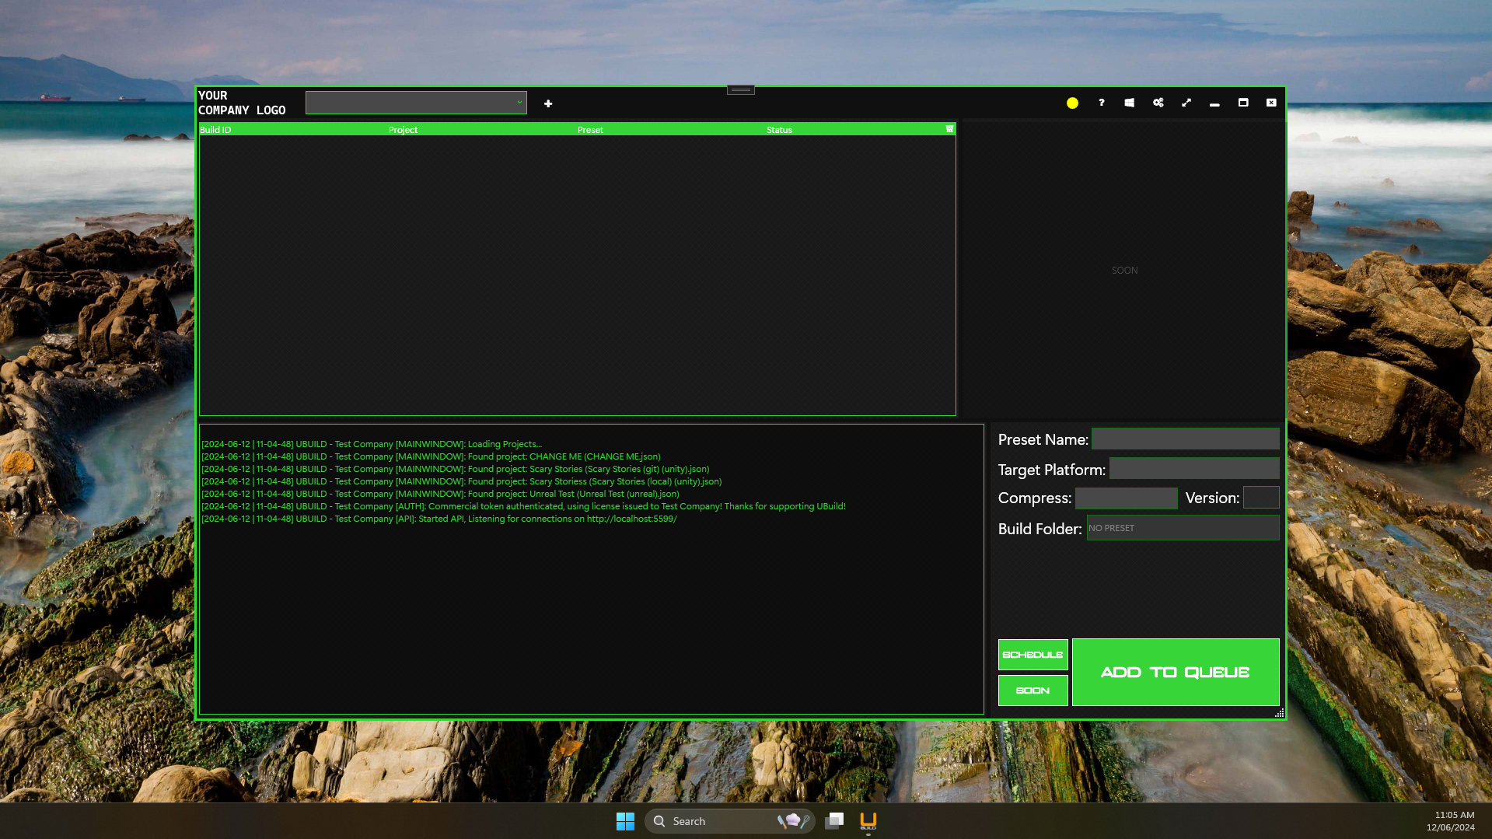The image size is (1492, 839).
Task: Open settings with the gears icon
Action: tap(1158, 103)
